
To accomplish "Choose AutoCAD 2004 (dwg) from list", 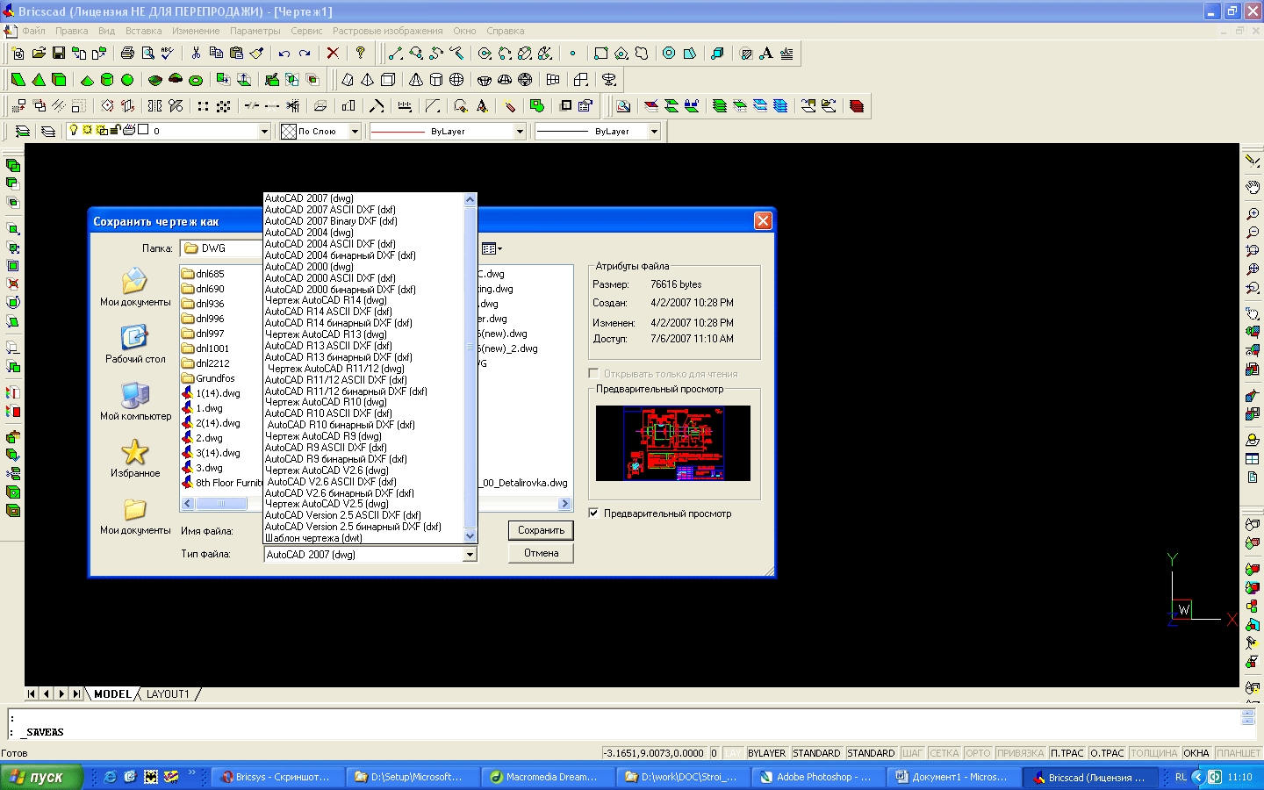I will (363, 233).
